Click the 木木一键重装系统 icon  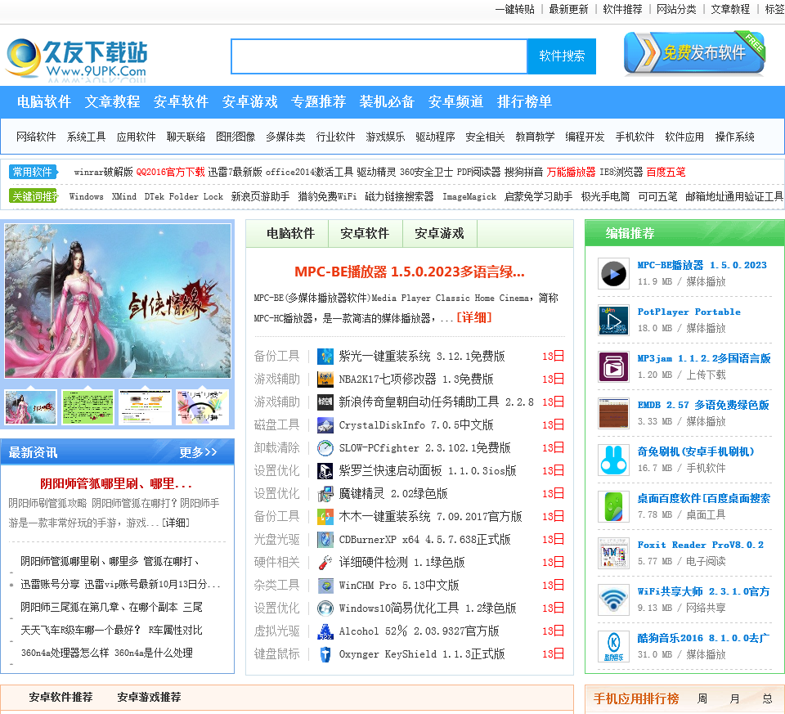click(325, 517)
